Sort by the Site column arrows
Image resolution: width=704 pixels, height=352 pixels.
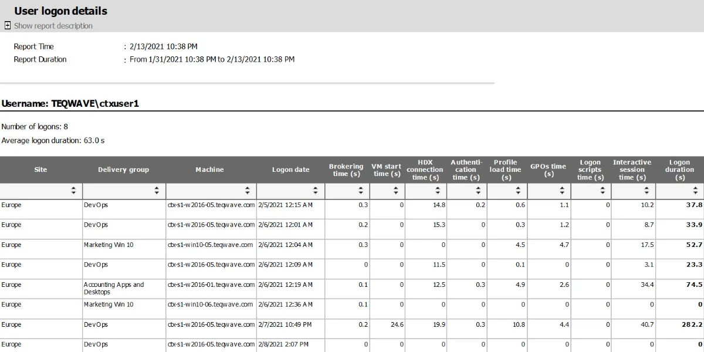(x=73, y=191)
